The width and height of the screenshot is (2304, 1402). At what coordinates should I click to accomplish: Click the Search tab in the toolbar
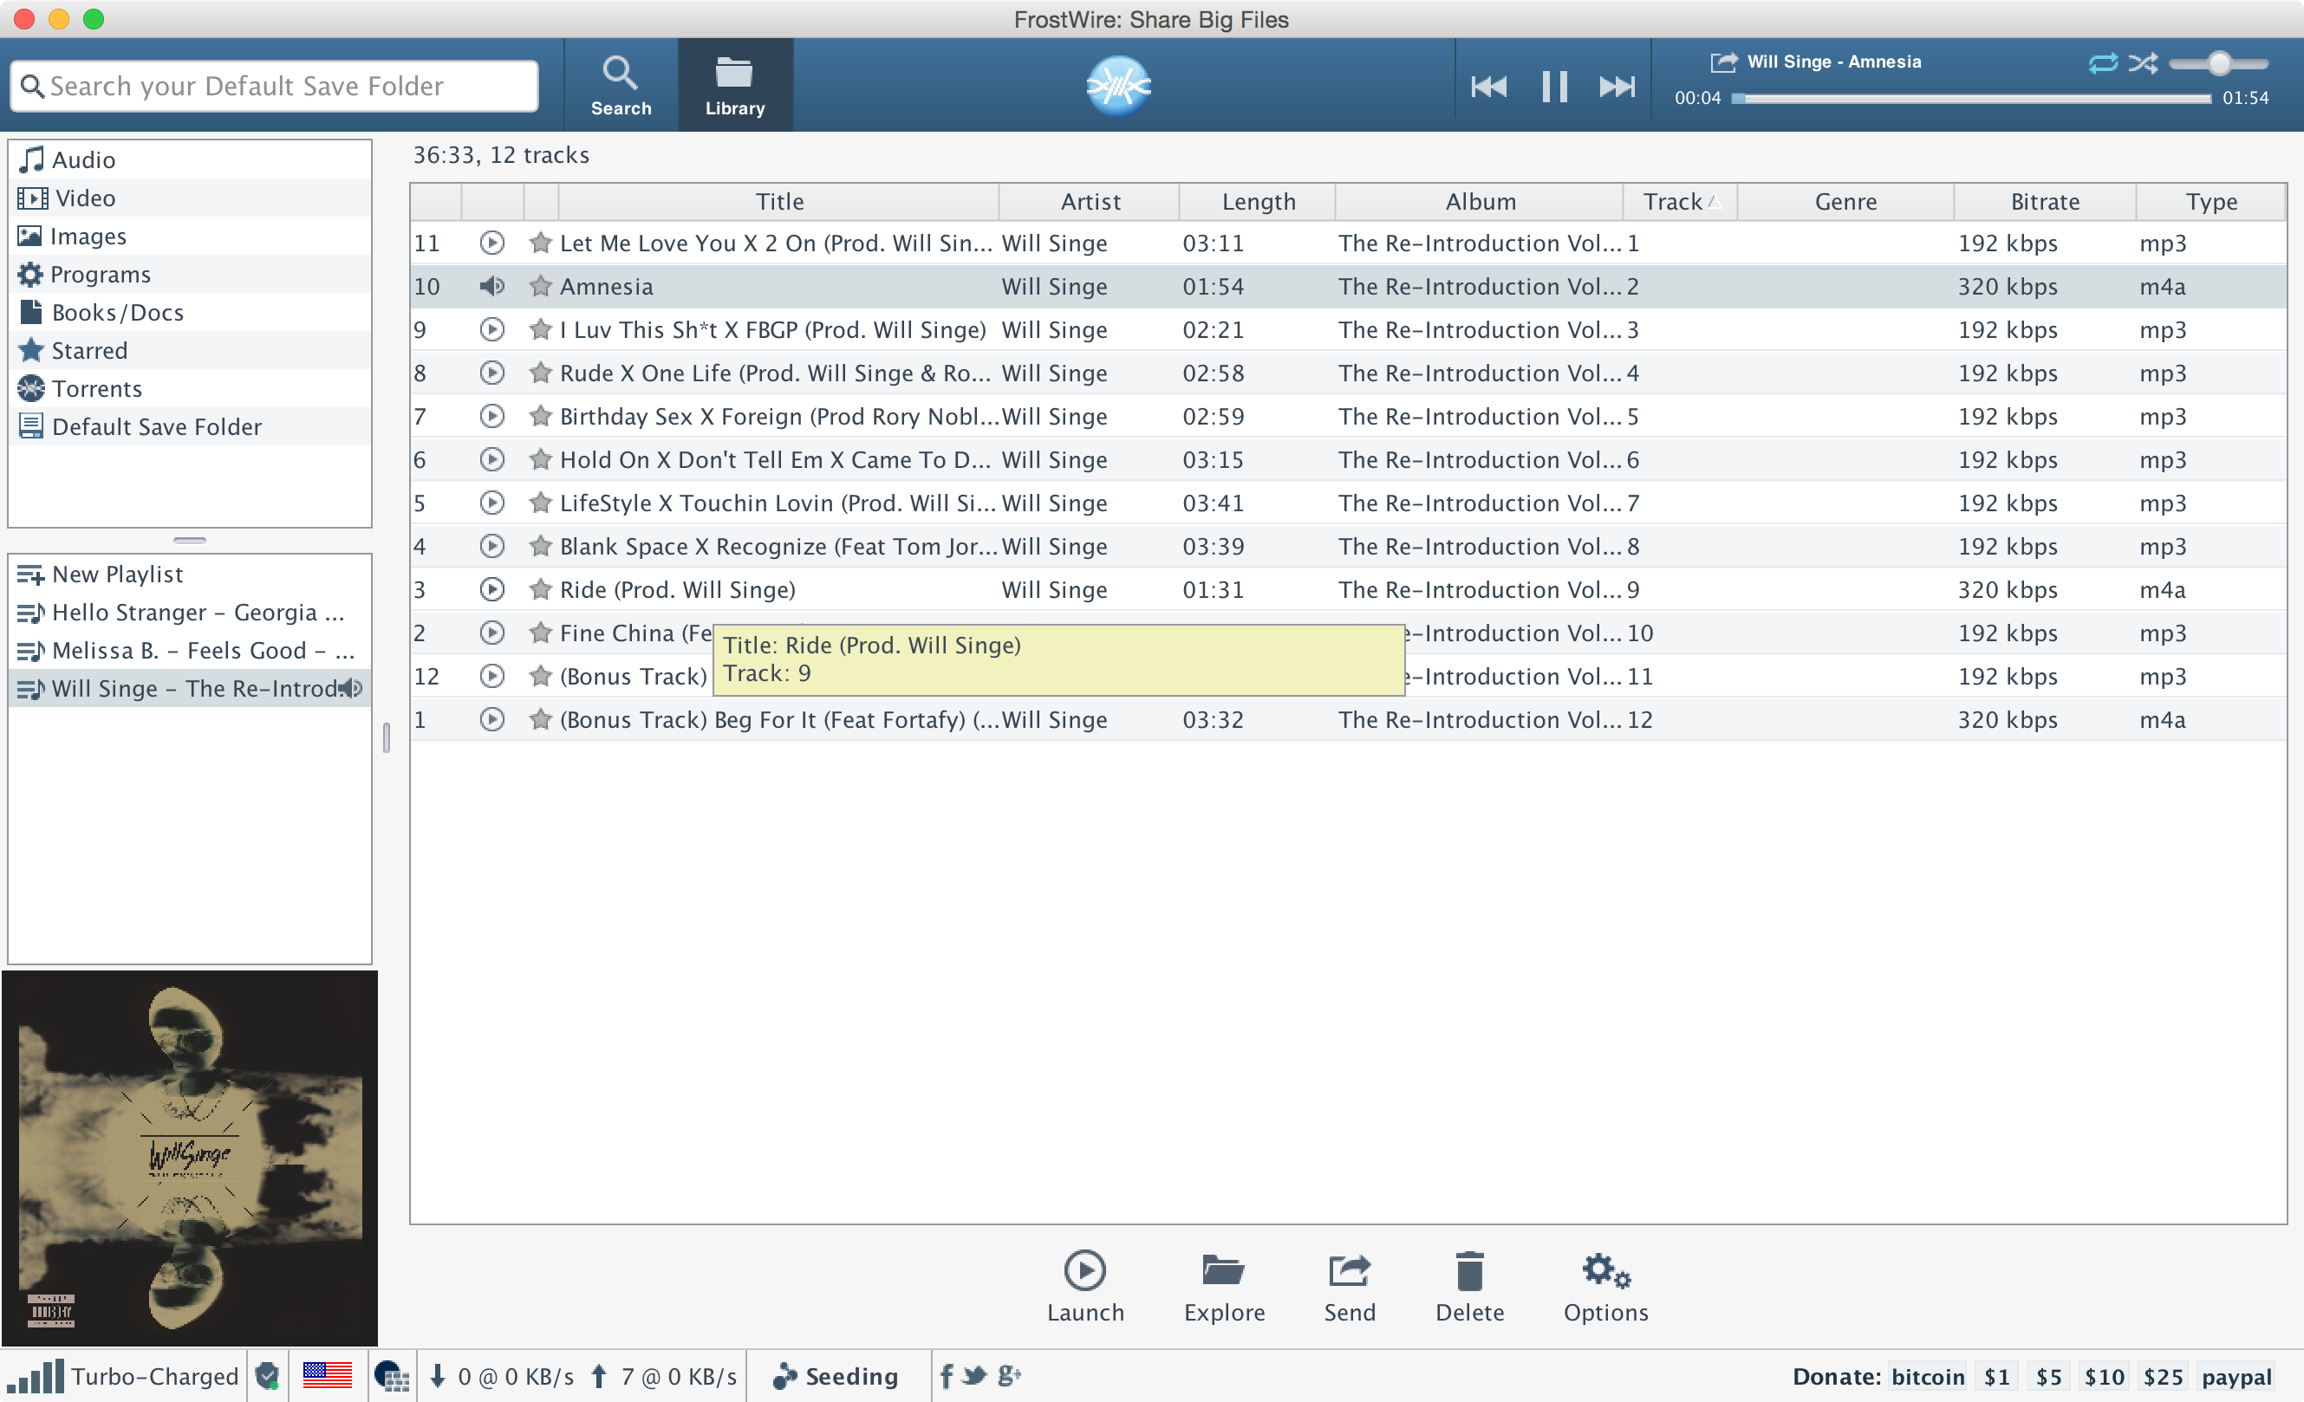(x=622, y=88)
